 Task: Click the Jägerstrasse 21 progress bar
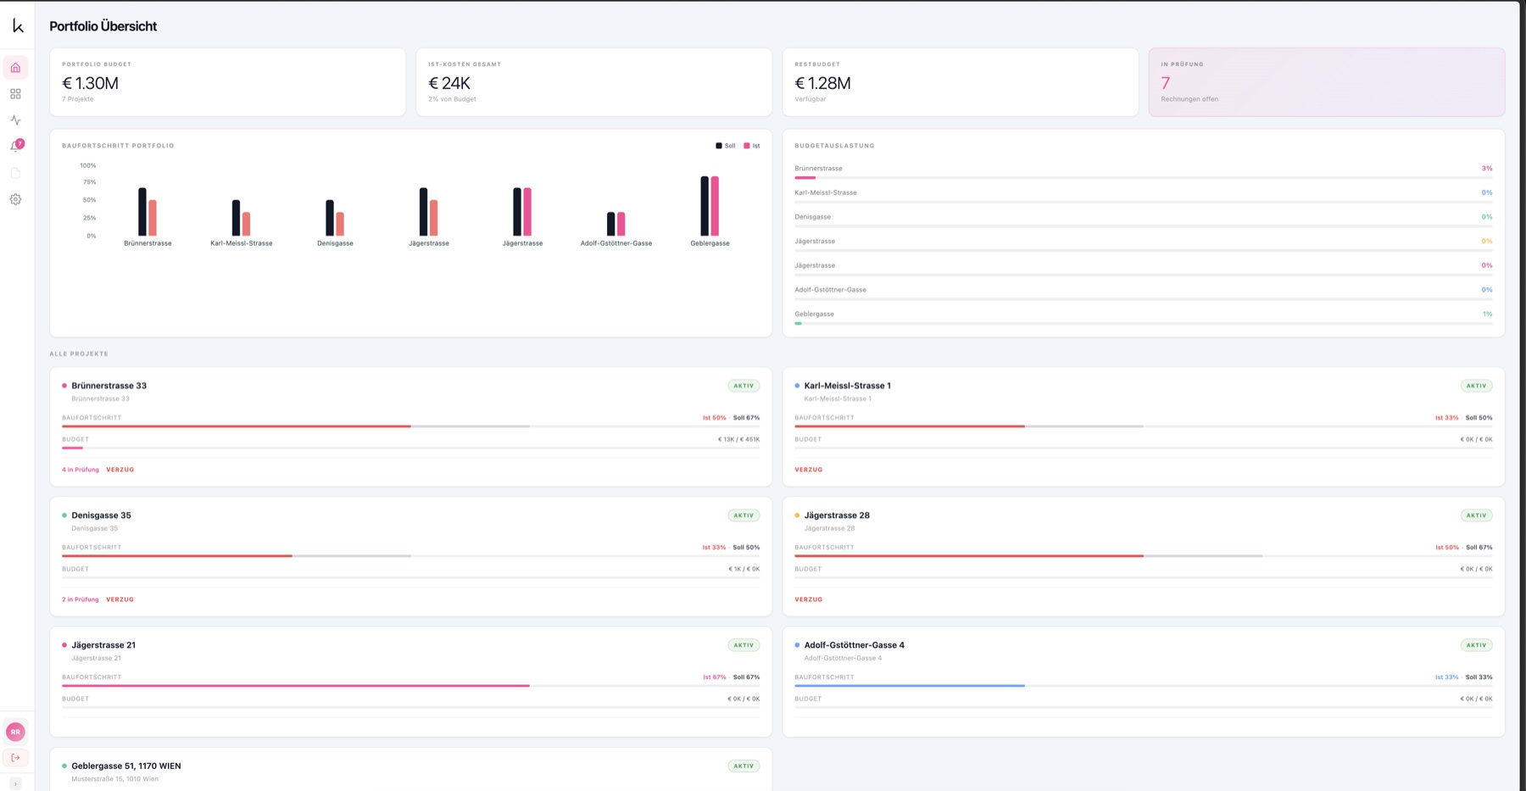411,686
